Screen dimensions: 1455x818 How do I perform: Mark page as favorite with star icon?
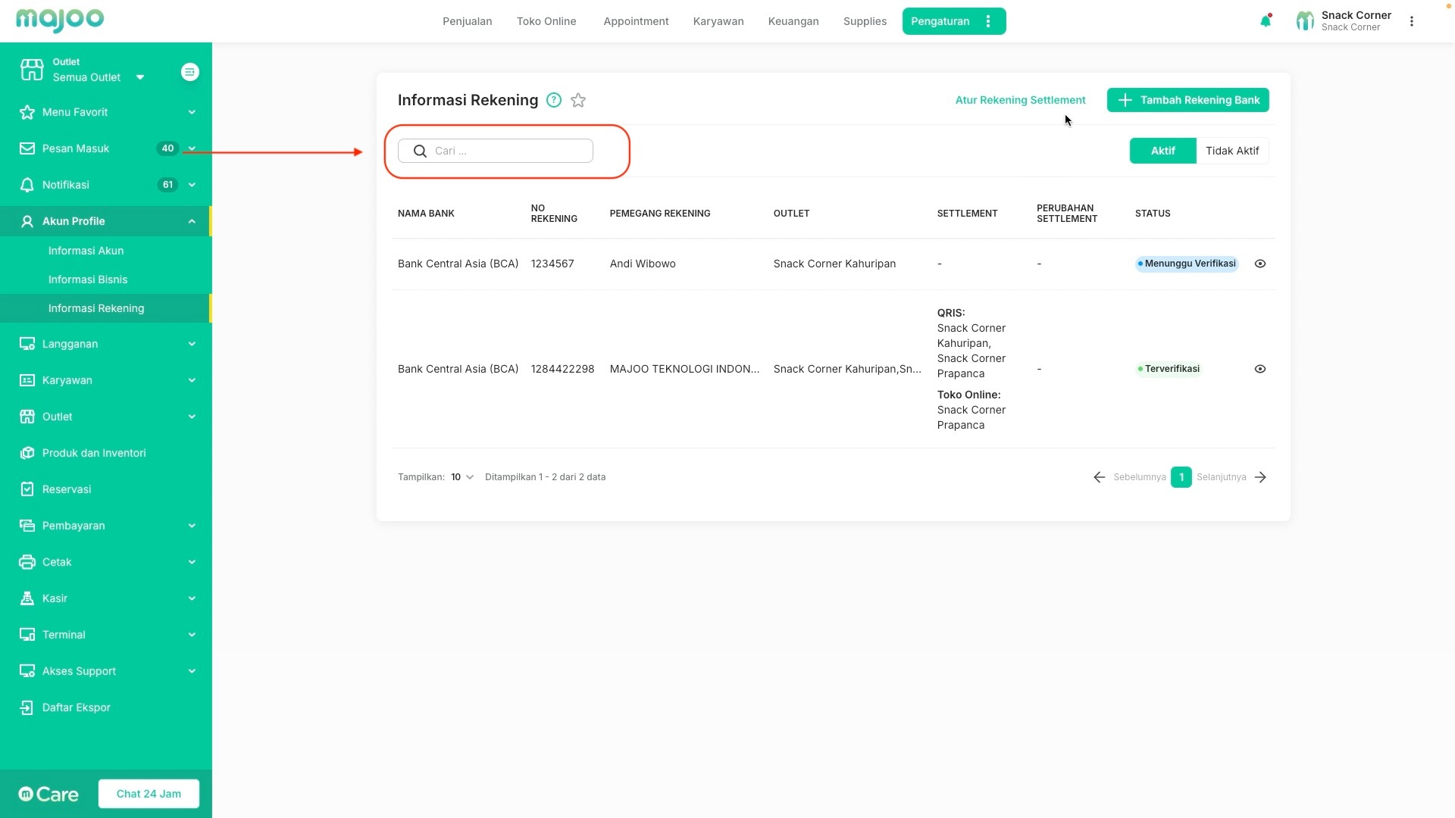tap(578, 100)
